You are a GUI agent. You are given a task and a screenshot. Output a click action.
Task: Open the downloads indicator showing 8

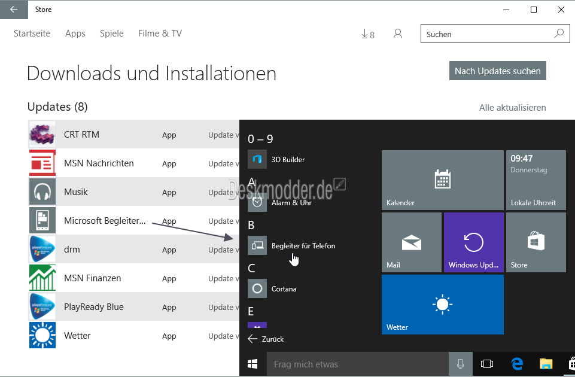pos(368,34)
